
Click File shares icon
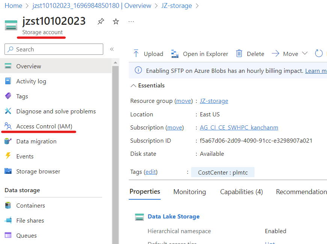tap(8, 220)
